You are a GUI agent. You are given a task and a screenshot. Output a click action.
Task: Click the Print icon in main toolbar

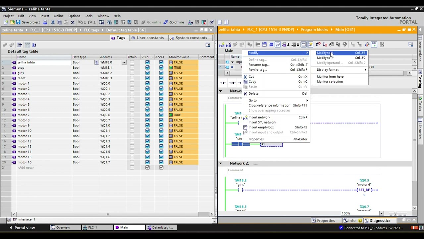(x=44, y=22)
